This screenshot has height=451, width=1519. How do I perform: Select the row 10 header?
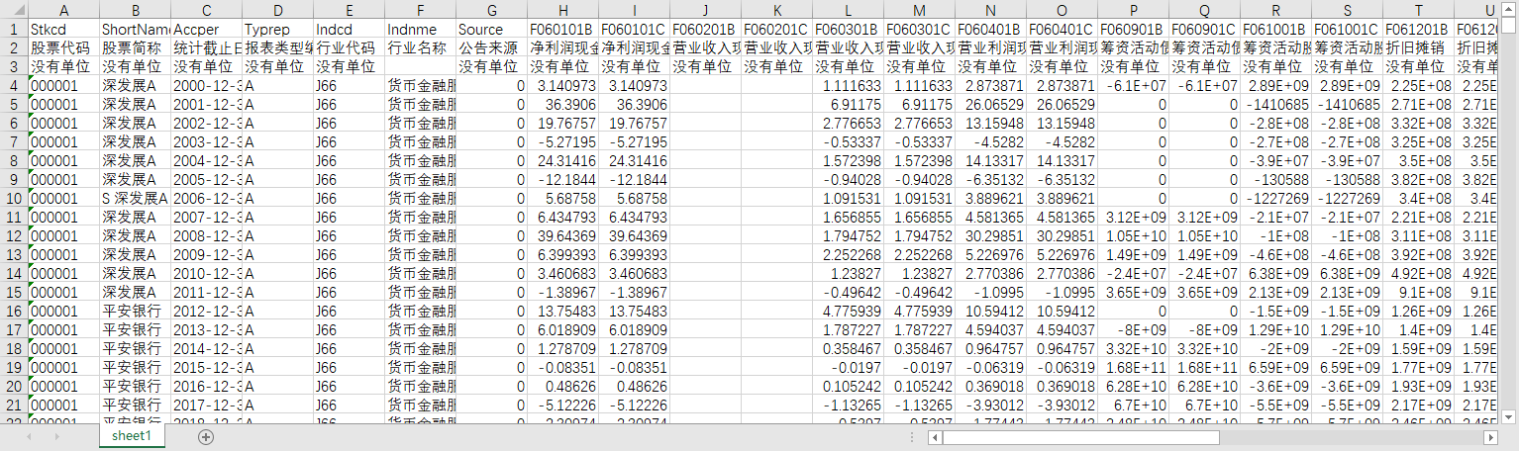click(x=14, y=198)
